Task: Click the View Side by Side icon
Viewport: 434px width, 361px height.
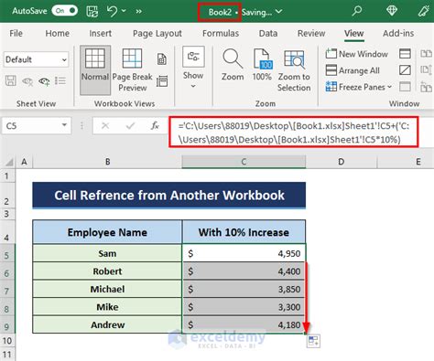Action: point(426,54)
